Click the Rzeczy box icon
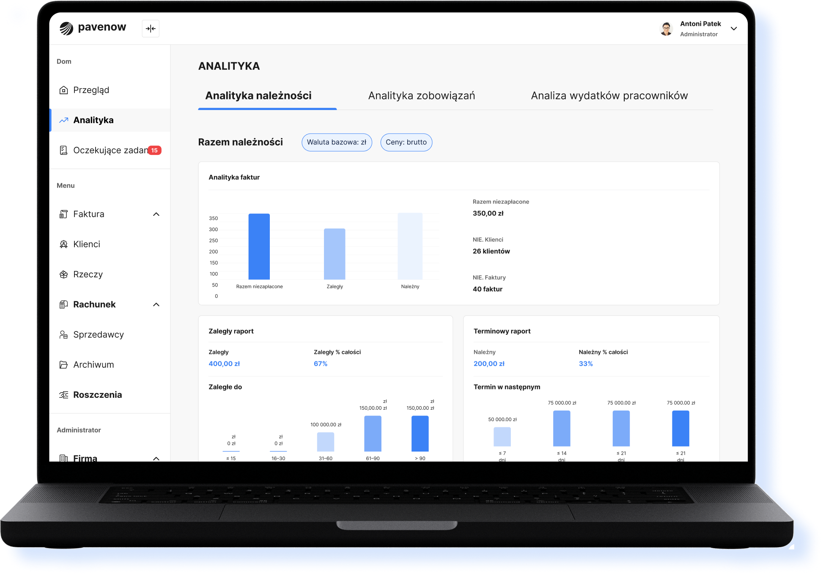Viewport: 823px width, 576px height. pyautogui.click(x=63, y=274)
